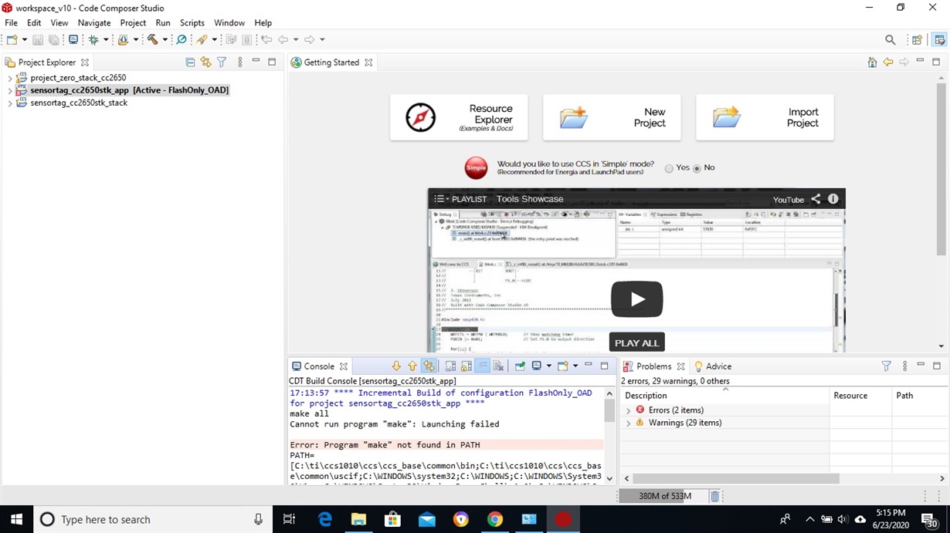Click Console previous-error up arrow

(412, 366)
